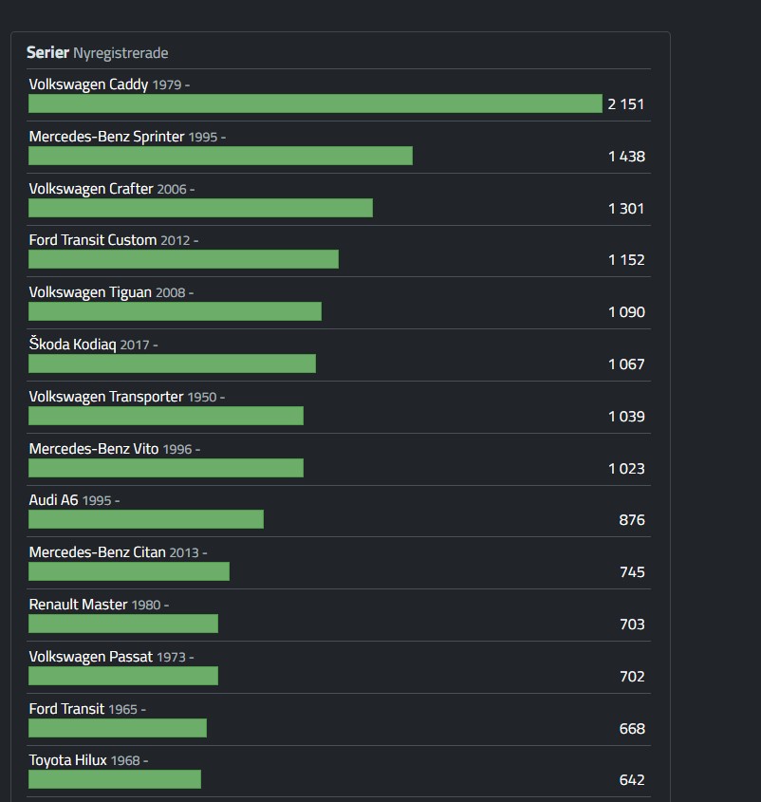This screenshot has height=802, width=761.
Task: Select the value 1 090
Action: pos(626,311)
